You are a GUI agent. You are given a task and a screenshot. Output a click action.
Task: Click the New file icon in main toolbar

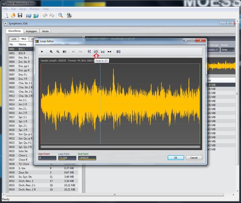[6, 15]
